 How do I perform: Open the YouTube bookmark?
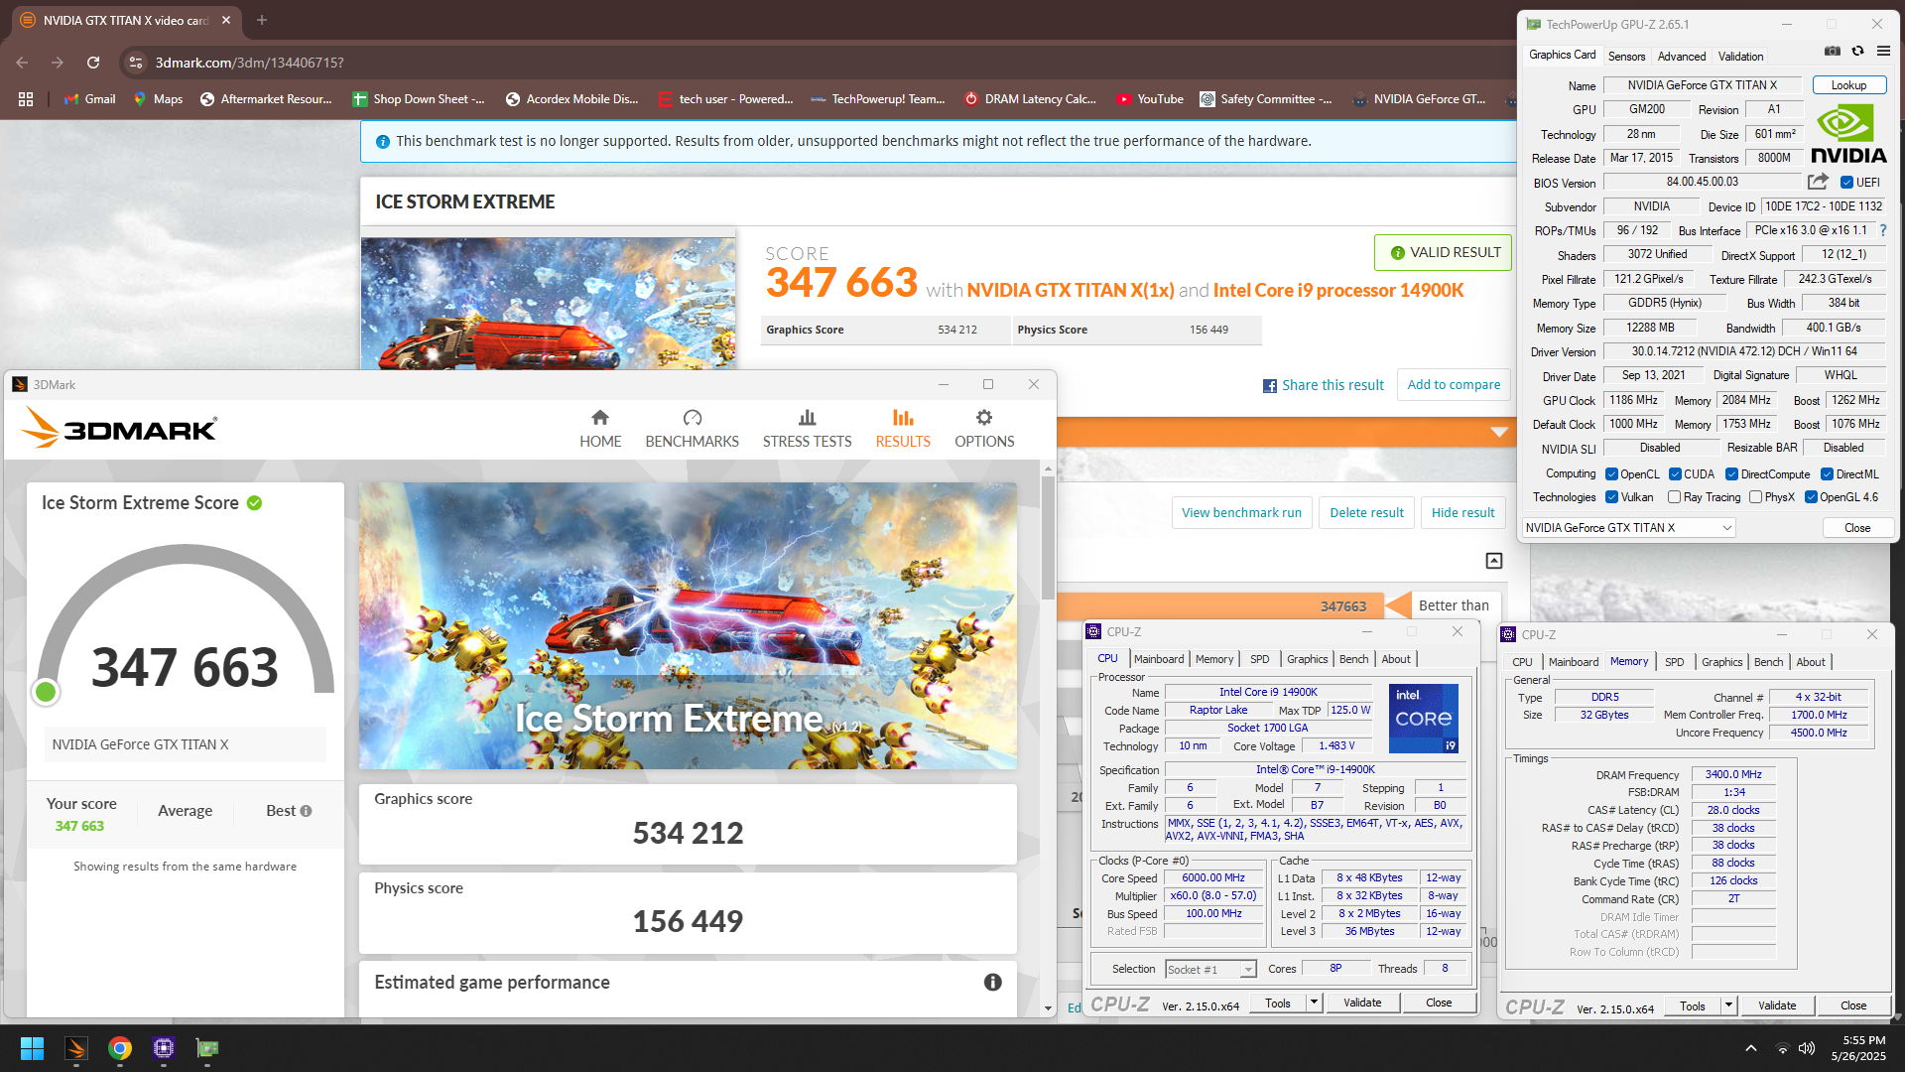1149,99
